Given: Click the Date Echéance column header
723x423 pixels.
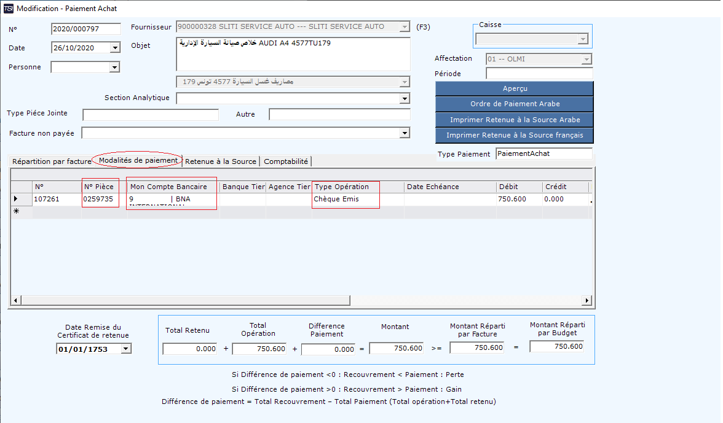Looking at the screenshot, I should click(450, 187).
